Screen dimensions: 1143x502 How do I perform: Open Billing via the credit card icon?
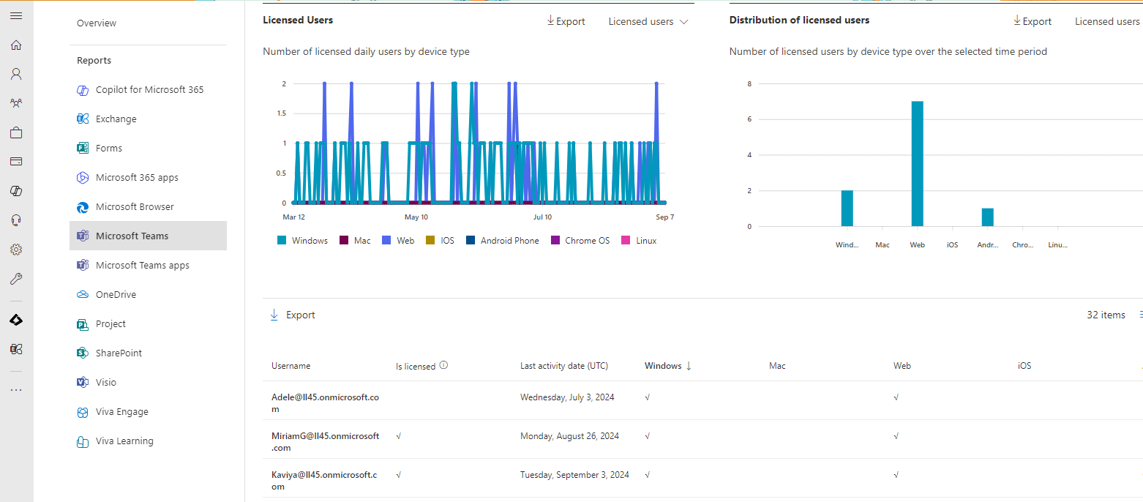click(16, 161)
